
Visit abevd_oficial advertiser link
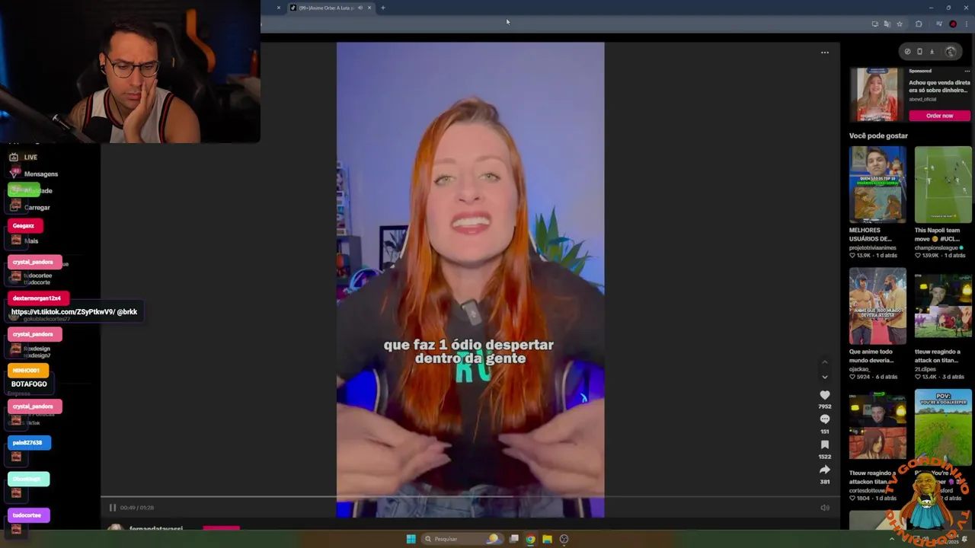pyautogui.click(x=922, y=99)
